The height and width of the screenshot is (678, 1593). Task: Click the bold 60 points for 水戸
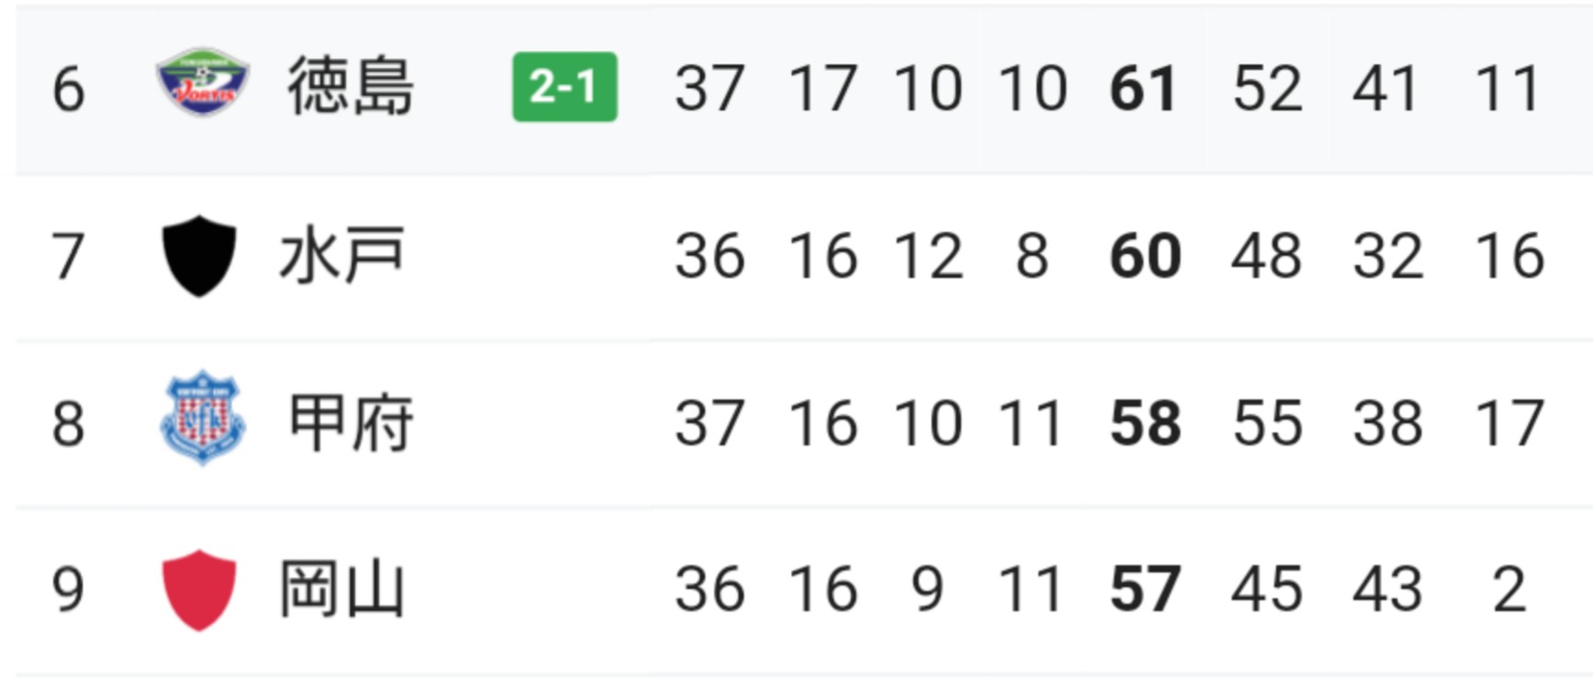pyautogui.click(x=1145, y=256)
